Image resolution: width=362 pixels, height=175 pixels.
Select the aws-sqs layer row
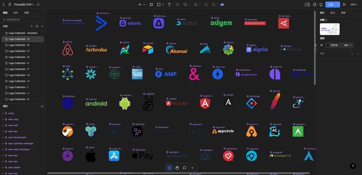23,156
